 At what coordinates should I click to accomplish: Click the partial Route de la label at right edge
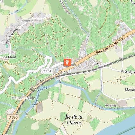point(128,72)
